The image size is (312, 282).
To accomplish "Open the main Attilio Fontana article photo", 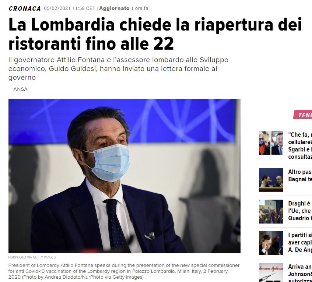I will click(125, 176).
